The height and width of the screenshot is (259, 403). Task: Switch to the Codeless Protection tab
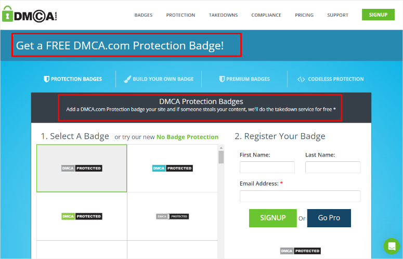click(x=331, y=79)
